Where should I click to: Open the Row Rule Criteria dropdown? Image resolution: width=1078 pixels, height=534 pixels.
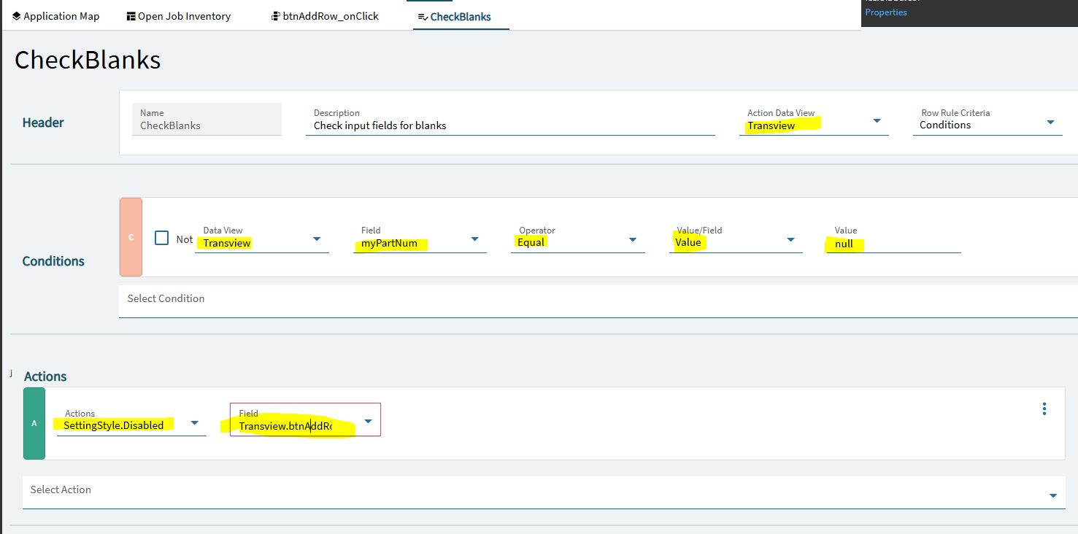click(x=1051, y=122)
